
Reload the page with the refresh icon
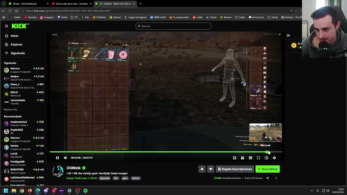(10, 11)
